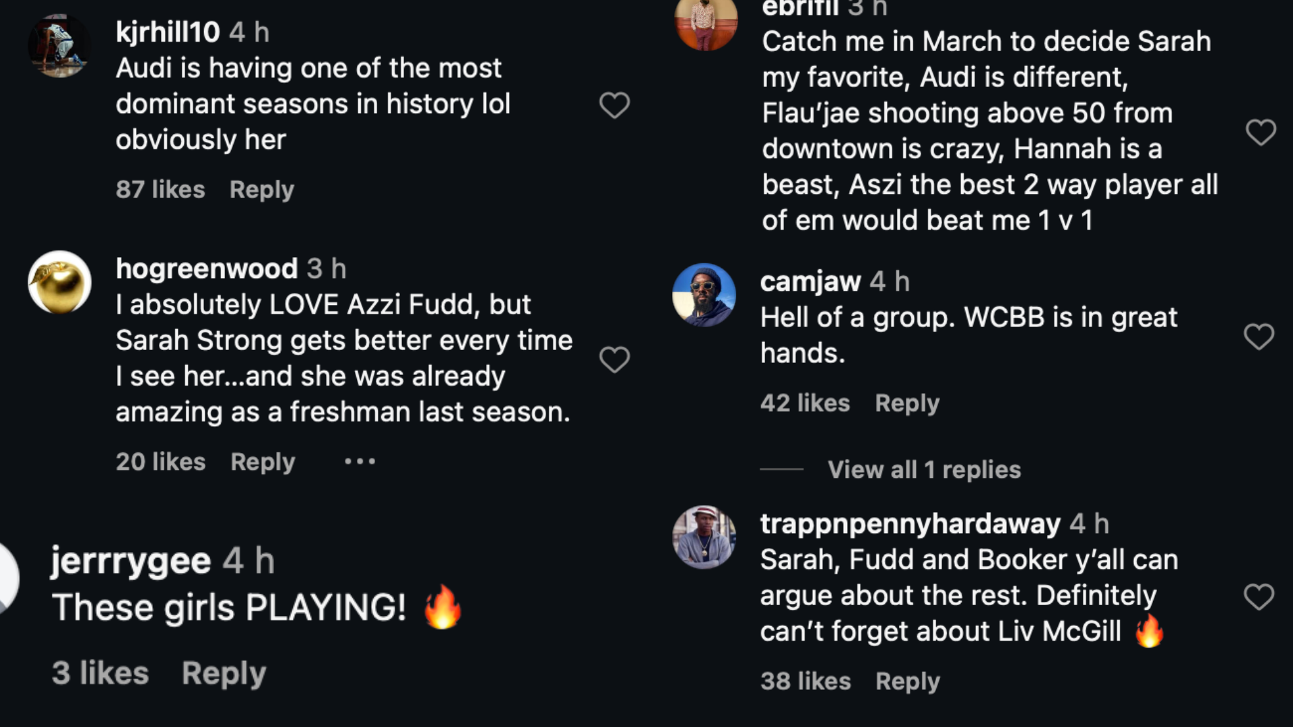
Task: Heart camjaw's "Hell of a group" comment
Action: point(1259,336)
